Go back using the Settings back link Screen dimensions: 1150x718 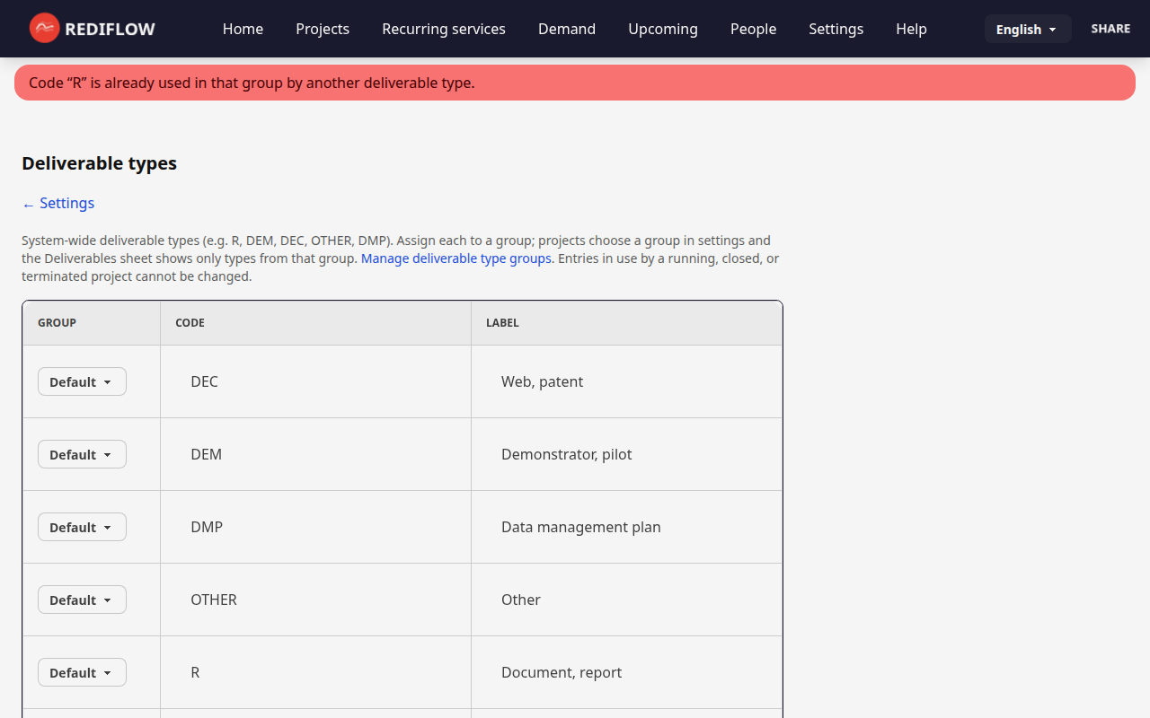(57, 203)
